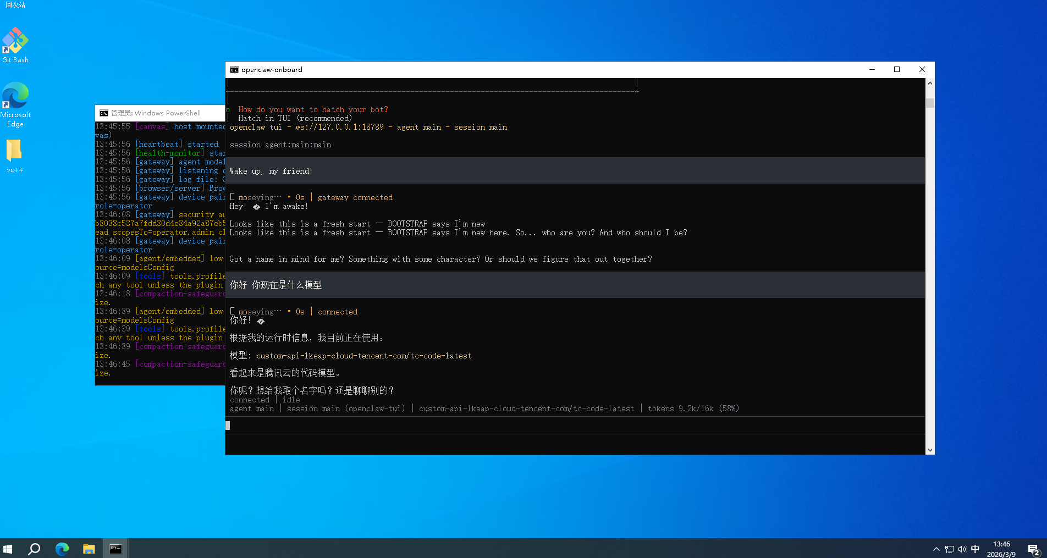The height and width of the screenshot is (558, 1047).
Task: Toggle the 中 input method indicator
Action: (x=975, y=549)
